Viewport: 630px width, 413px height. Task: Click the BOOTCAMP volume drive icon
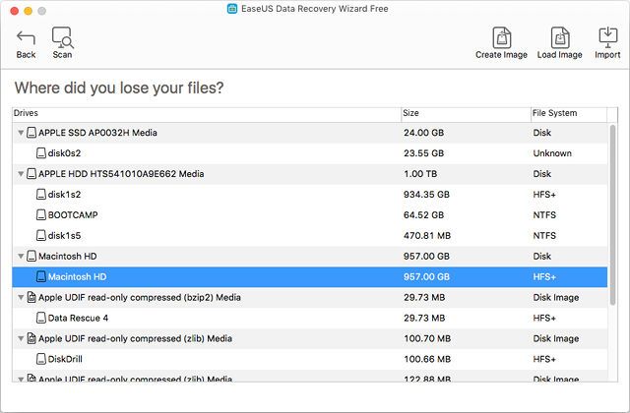coord(40,214)
